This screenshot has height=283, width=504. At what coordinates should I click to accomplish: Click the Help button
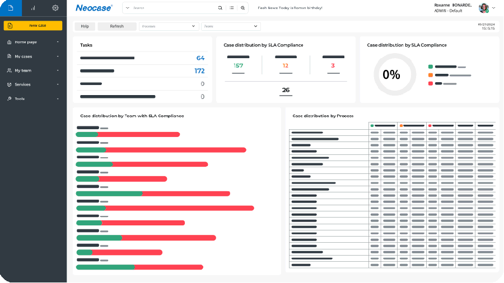coord(85,26)
